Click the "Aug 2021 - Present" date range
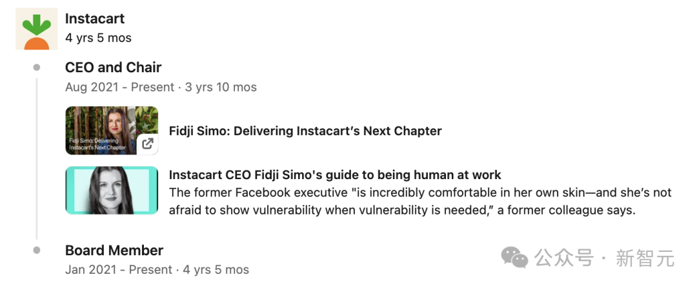Image resolution: width=697 pixels, height=286 pixels. pyautogui.click(x=119, y=87)
